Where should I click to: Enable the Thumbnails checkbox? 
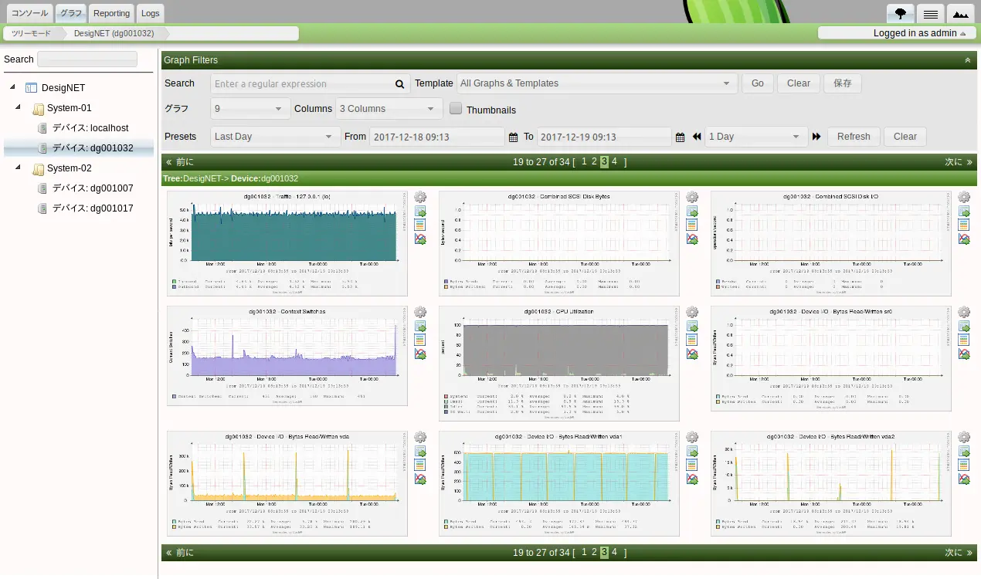[456, 109]
